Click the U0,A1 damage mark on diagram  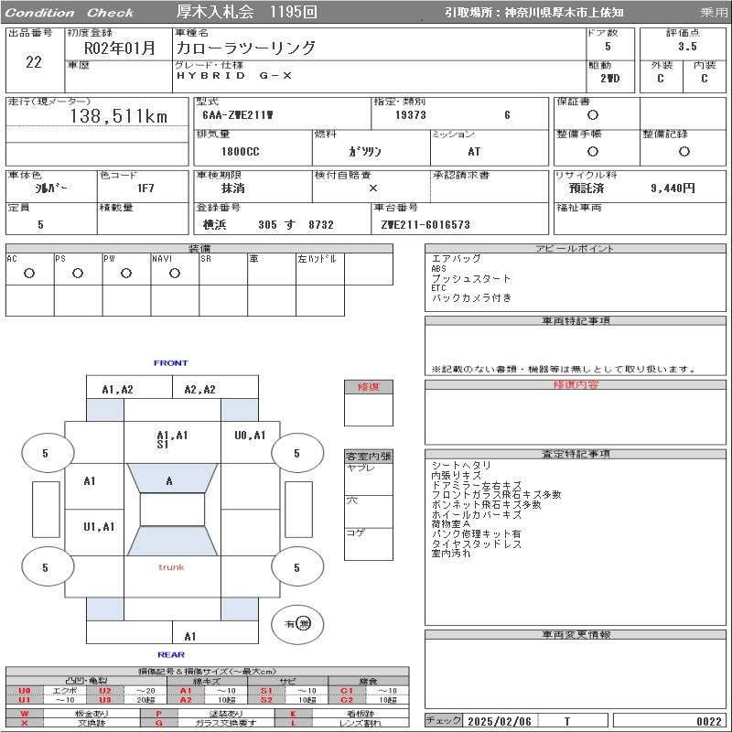250,436
